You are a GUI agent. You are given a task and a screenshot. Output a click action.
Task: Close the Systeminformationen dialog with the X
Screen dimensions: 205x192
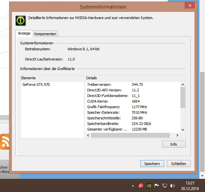190,5
